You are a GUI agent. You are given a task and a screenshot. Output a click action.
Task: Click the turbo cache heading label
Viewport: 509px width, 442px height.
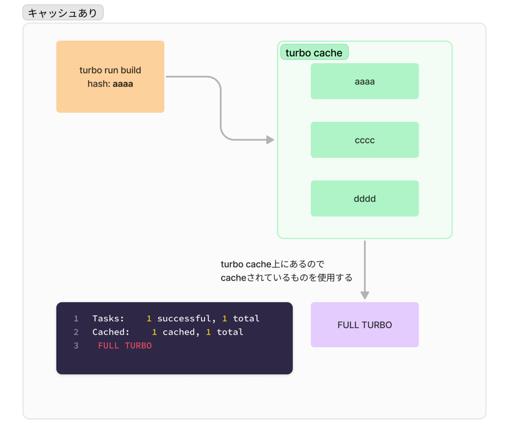click(x=314, y=52)
